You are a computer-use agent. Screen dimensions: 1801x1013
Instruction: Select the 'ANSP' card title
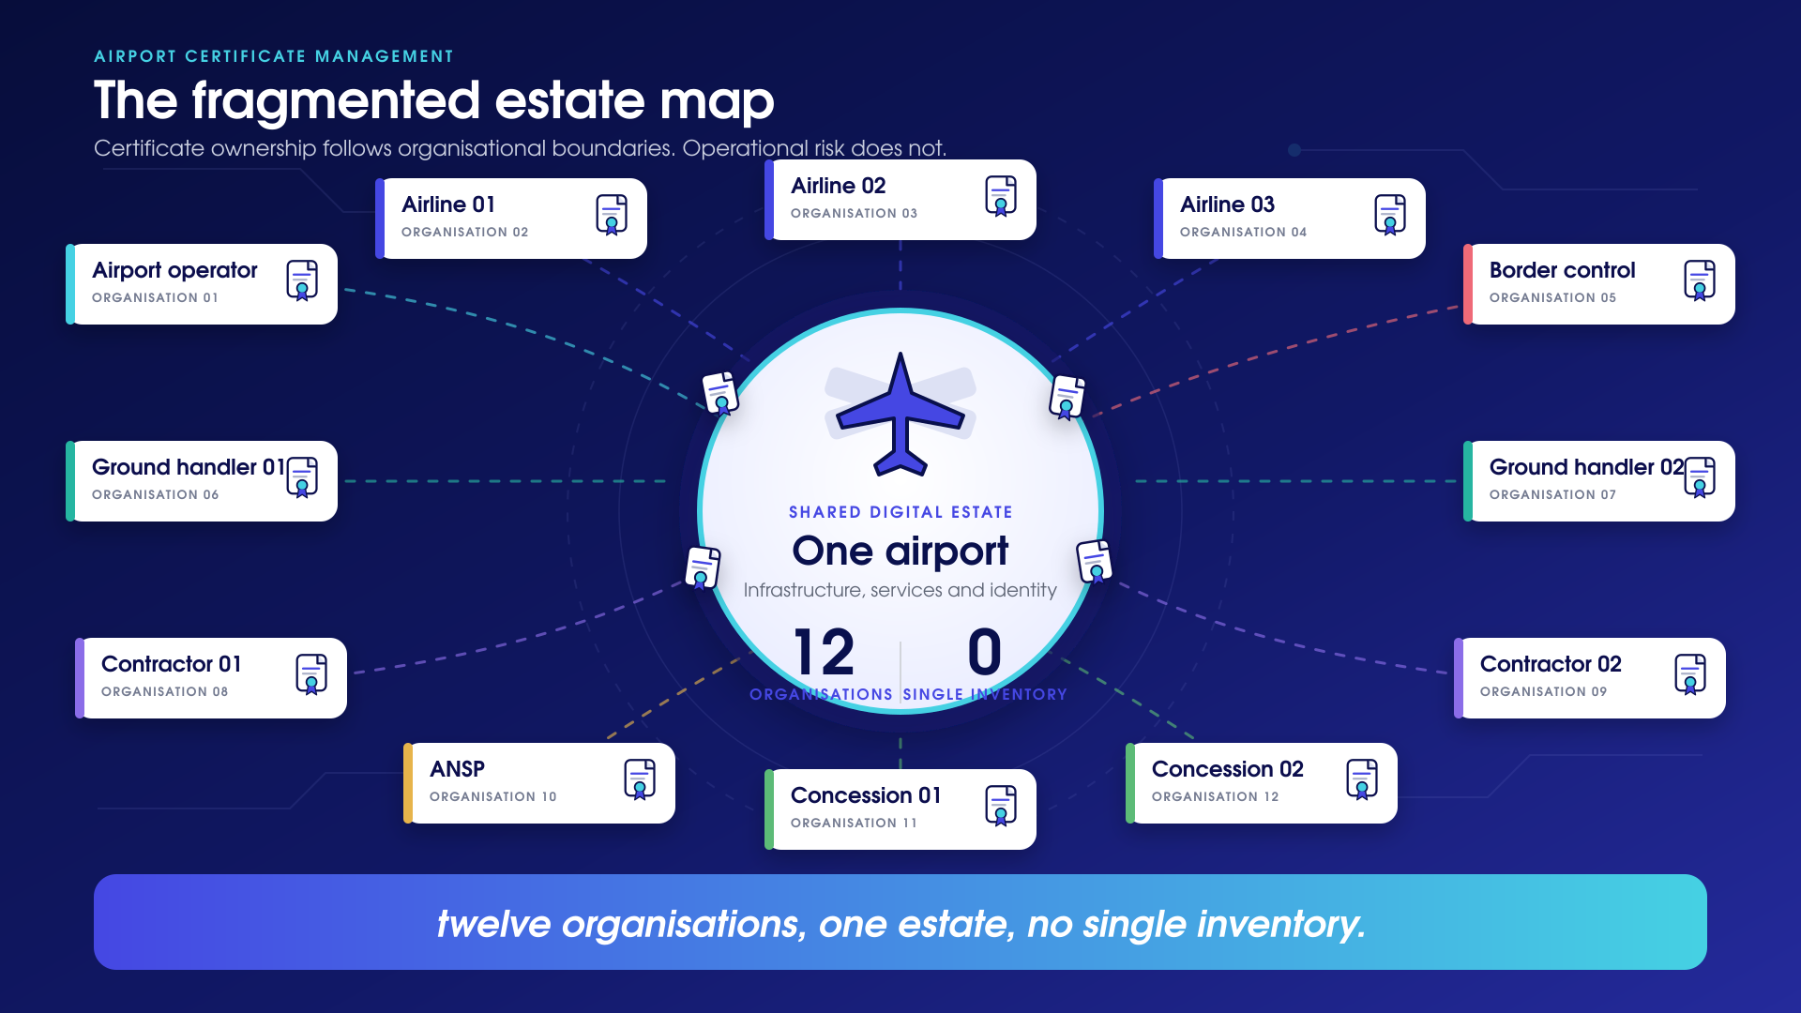[458, 769]
